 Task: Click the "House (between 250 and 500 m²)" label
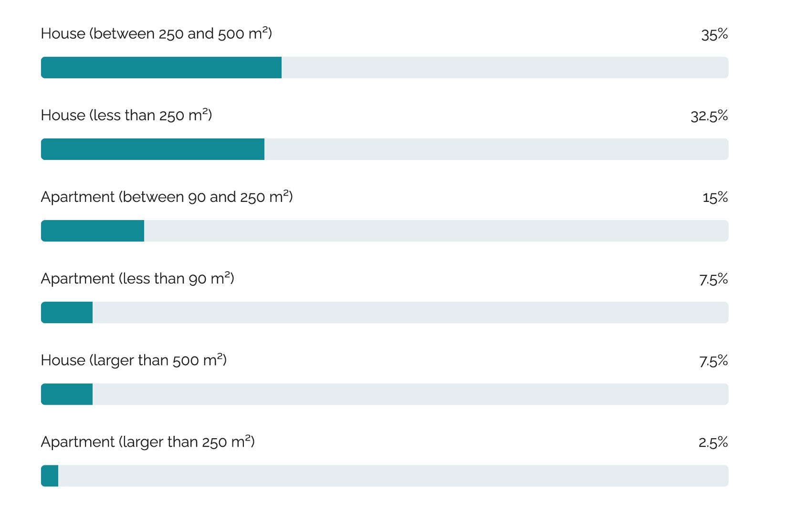click(x=156, y=34)
